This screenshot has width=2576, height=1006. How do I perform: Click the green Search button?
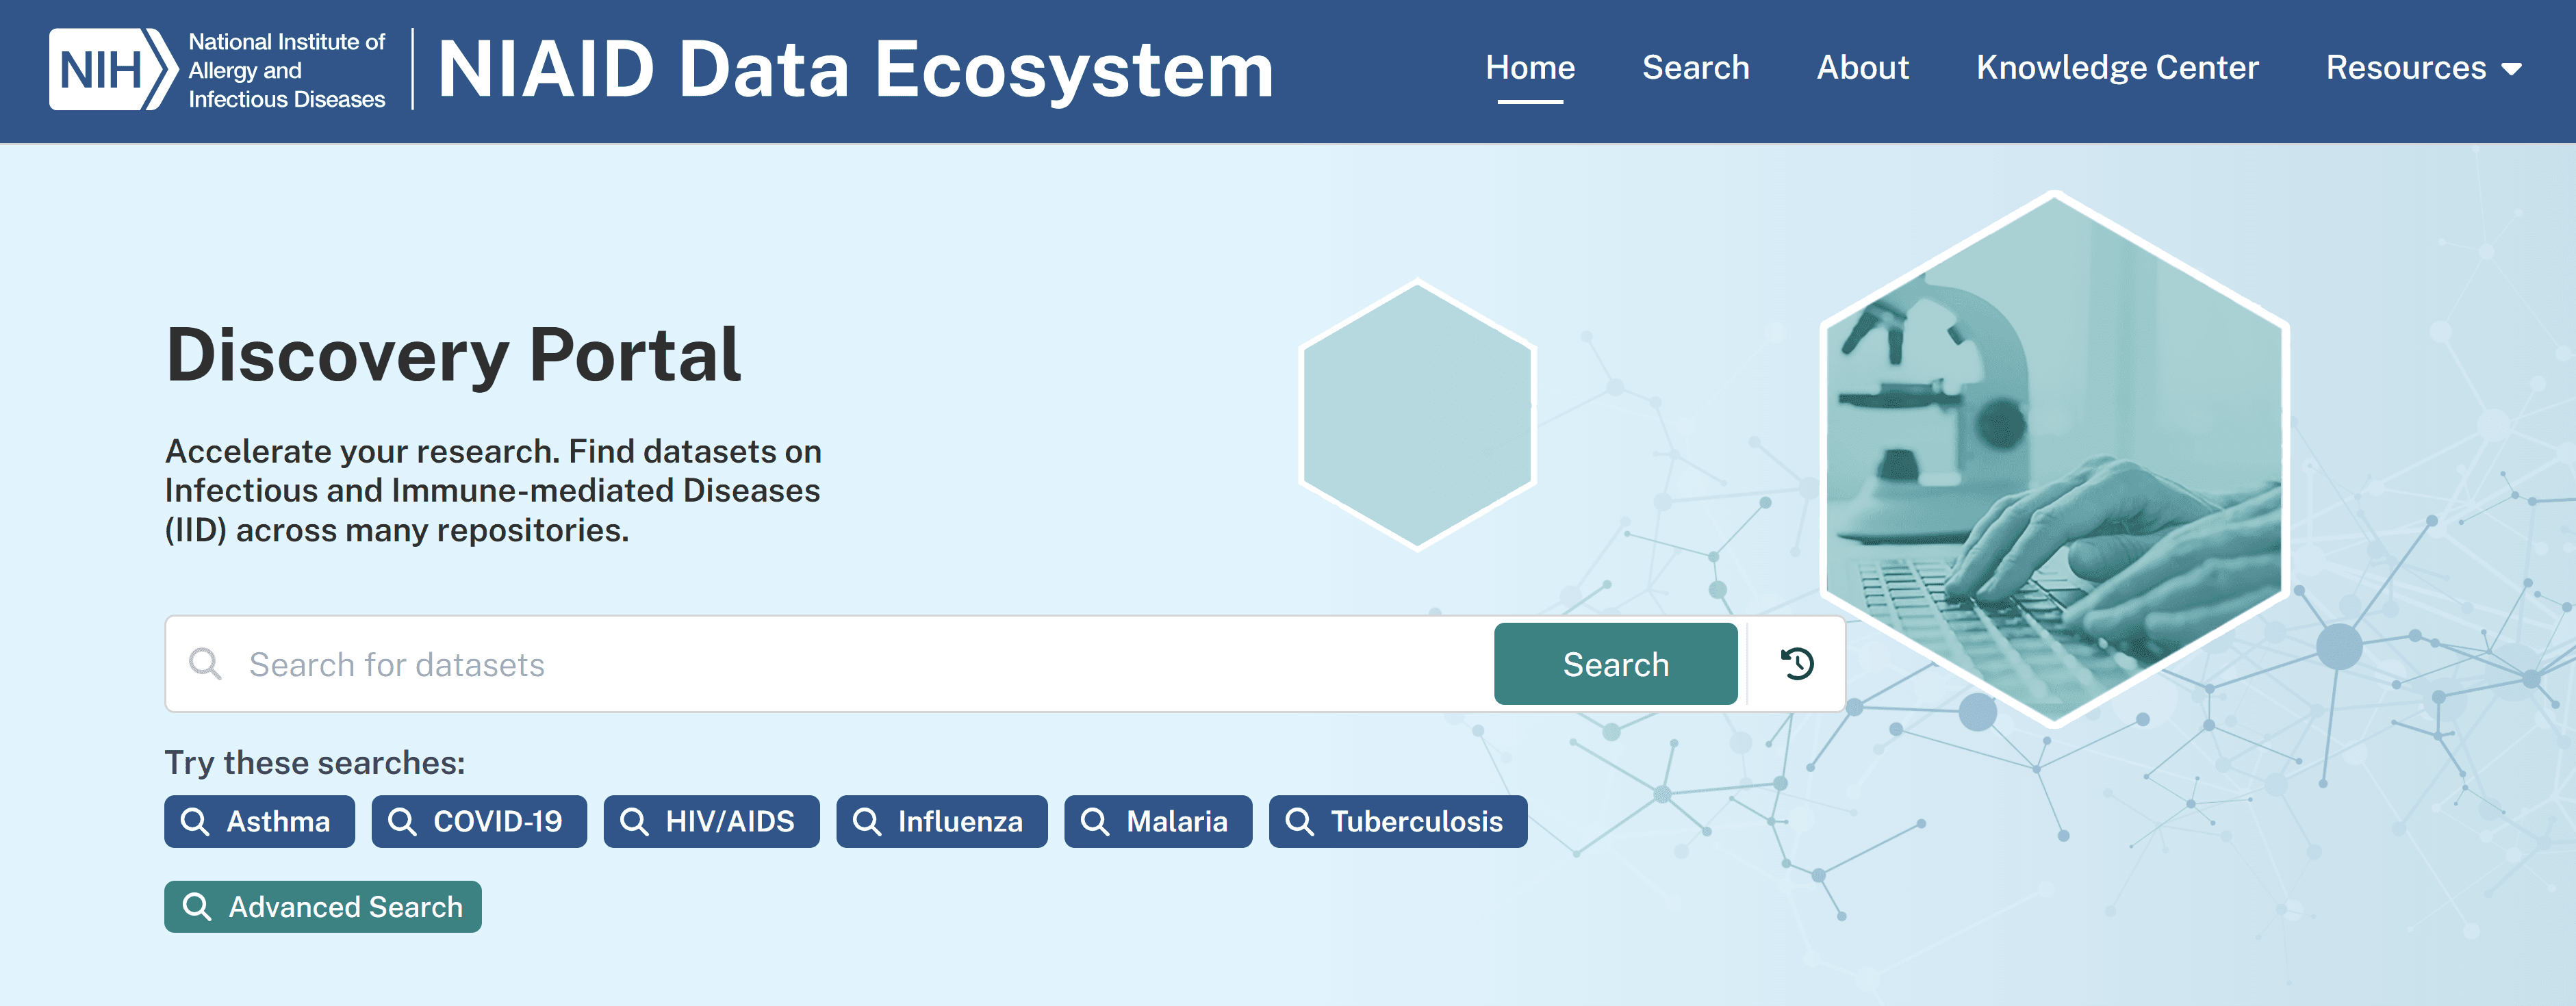pos(1615,664)
